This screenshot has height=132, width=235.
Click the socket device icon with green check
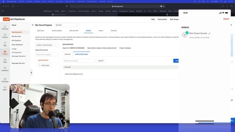(x=185, y=34)
